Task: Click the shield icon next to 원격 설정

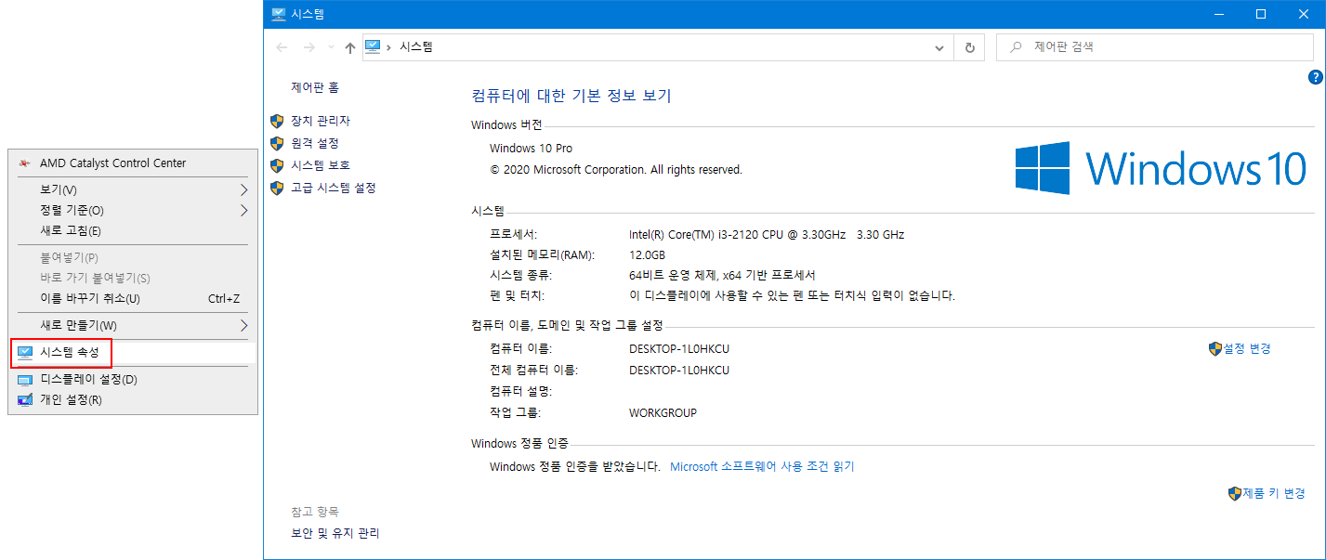Action: tap(276, 143)
